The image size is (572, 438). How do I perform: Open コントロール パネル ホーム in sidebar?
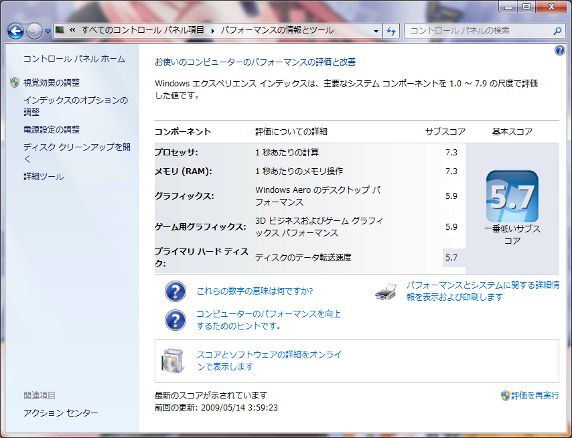(74, 59)
